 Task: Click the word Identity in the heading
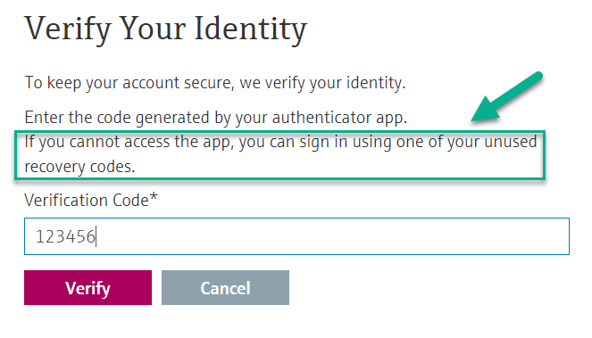(x=251, y=29)
